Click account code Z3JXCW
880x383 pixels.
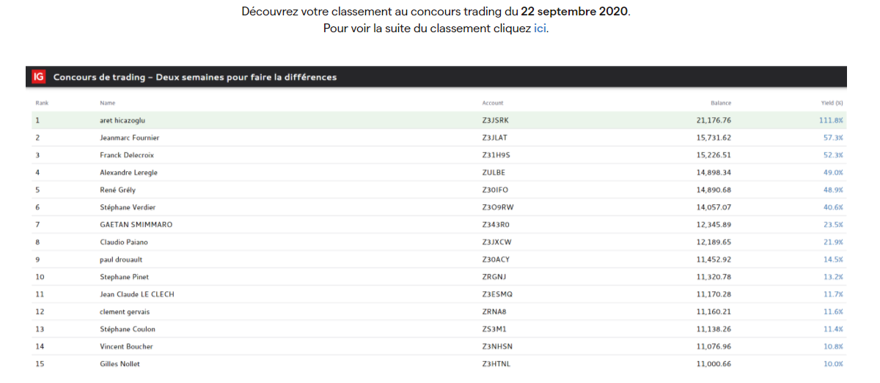[x=497, y=242]
